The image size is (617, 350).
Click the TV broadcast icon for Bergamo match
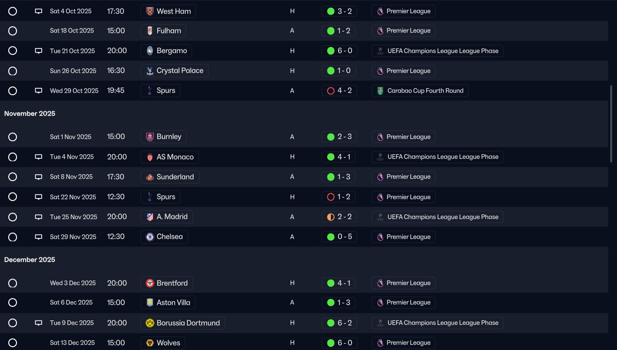pos(39,51)
